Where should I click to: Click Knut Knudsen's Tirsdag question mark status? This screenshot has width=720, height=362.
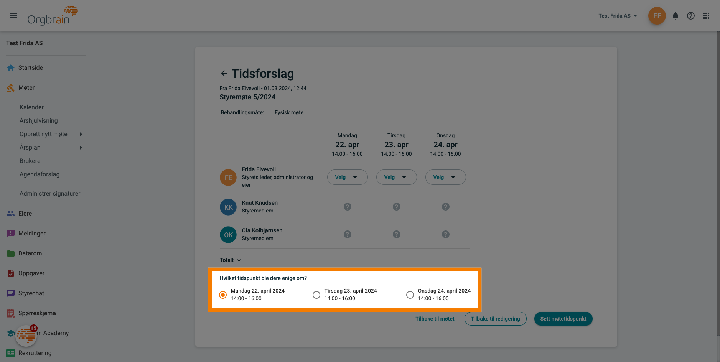click(397, 207)
